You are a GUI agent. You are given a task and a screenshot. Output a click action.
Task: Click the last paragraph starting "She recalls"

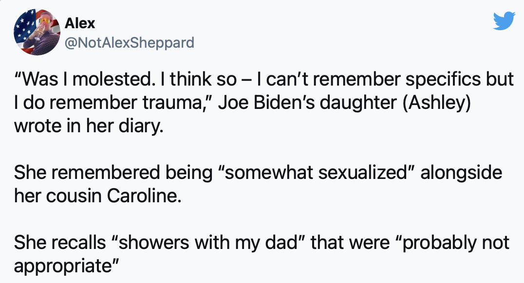[x=262, y=254]
